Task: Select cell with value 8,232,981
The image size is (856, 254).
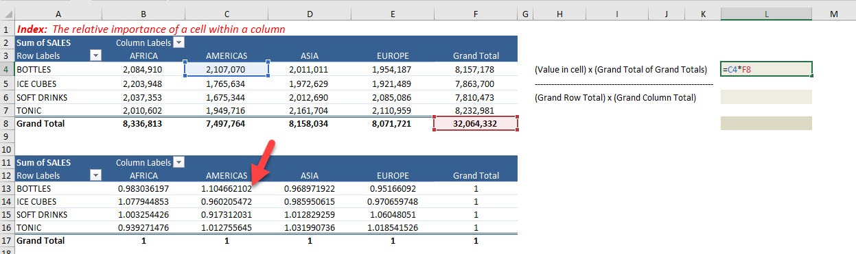Action: (475, 110)
